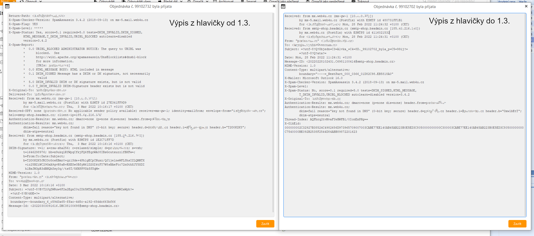534x236 pixels.
Task: Click Obnovit in the mail toolbar
Action: coord(29,1)
